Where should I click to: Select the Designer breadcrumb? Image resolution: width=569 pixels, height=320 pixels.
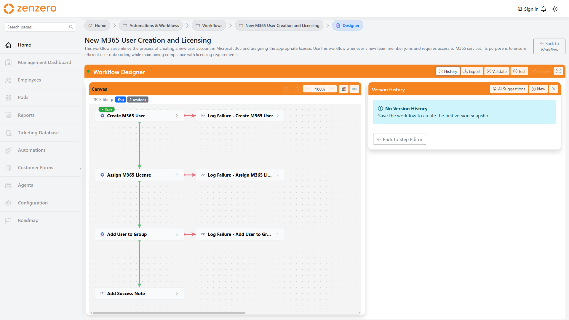(x=348, y=25)
